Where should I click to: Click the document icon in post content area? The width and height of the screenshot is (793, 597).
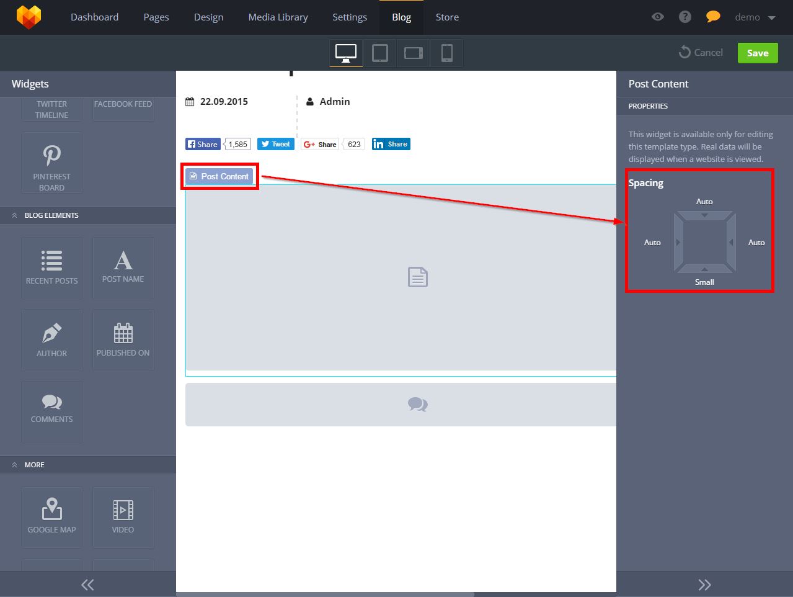[x=418, y=277]
